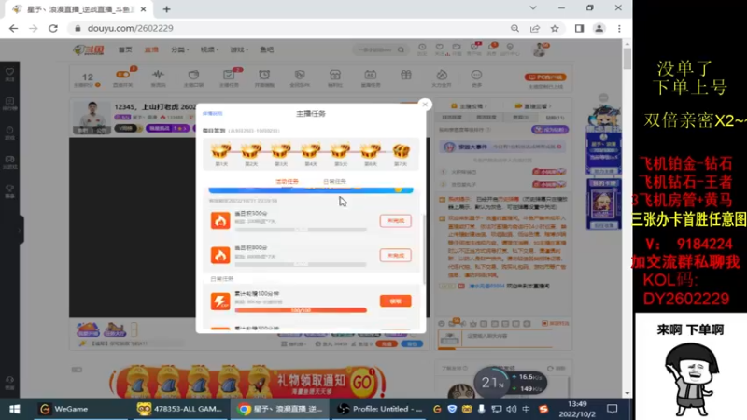Open the more options ellipsis icon
747x420 pixels.
coord(476,75)
